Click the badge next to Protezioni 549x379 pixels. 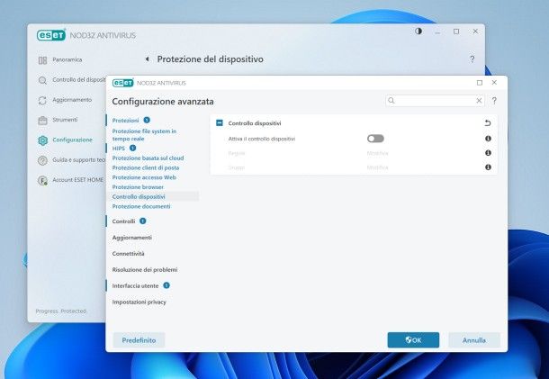147,120
